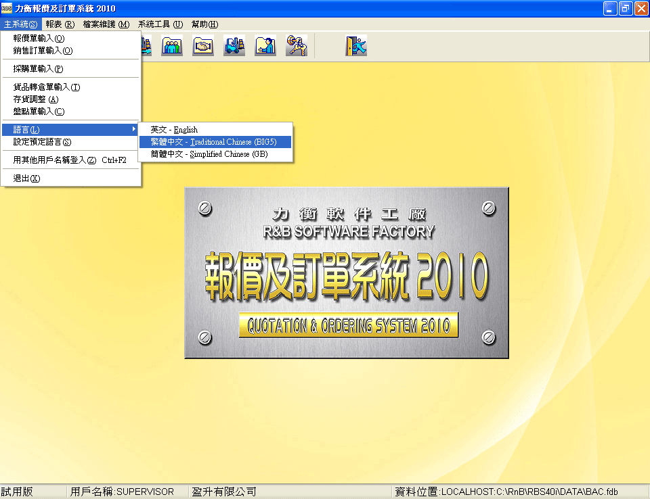Click the salesperson folder toolbar icon
The height and width of the screenshot is (499, 650).
point(265,45)
